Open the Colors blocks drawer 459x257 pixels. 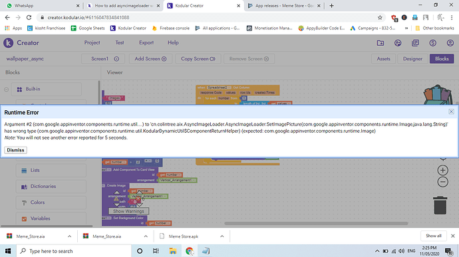[51, 203]
